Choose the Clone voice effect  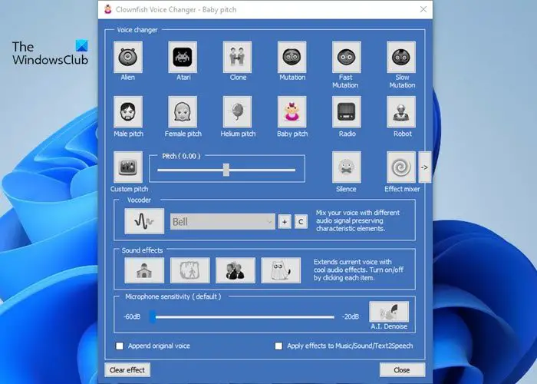click(237, 57)
